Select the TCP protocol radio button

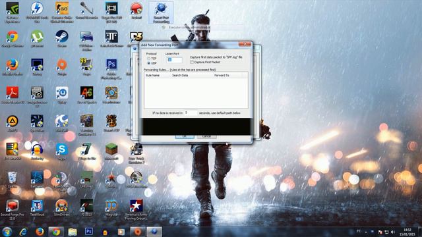tap(148, 59)
